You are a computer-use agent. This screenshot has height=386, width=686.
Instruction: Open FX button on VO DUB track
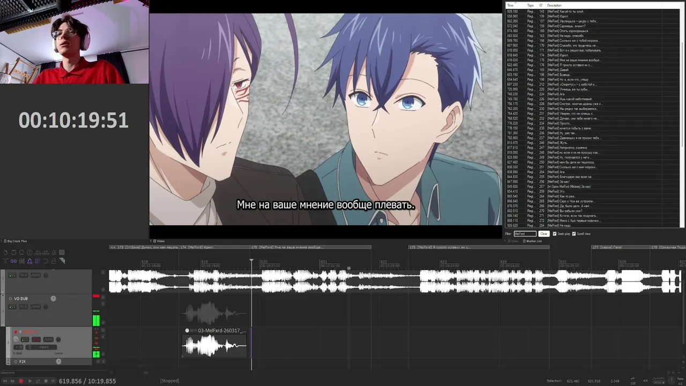point(24,307)
